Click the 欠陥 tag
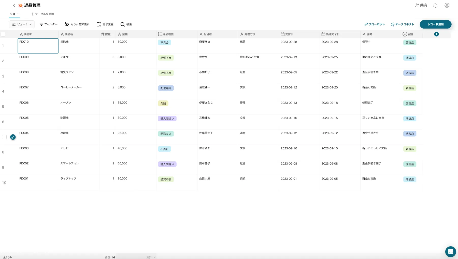 click(163, 103)
